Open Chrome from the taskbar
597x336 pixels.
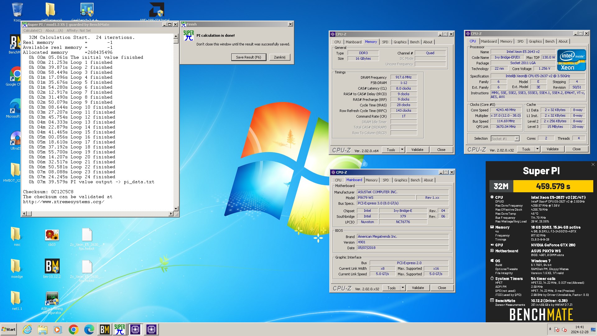coord(73,329)
